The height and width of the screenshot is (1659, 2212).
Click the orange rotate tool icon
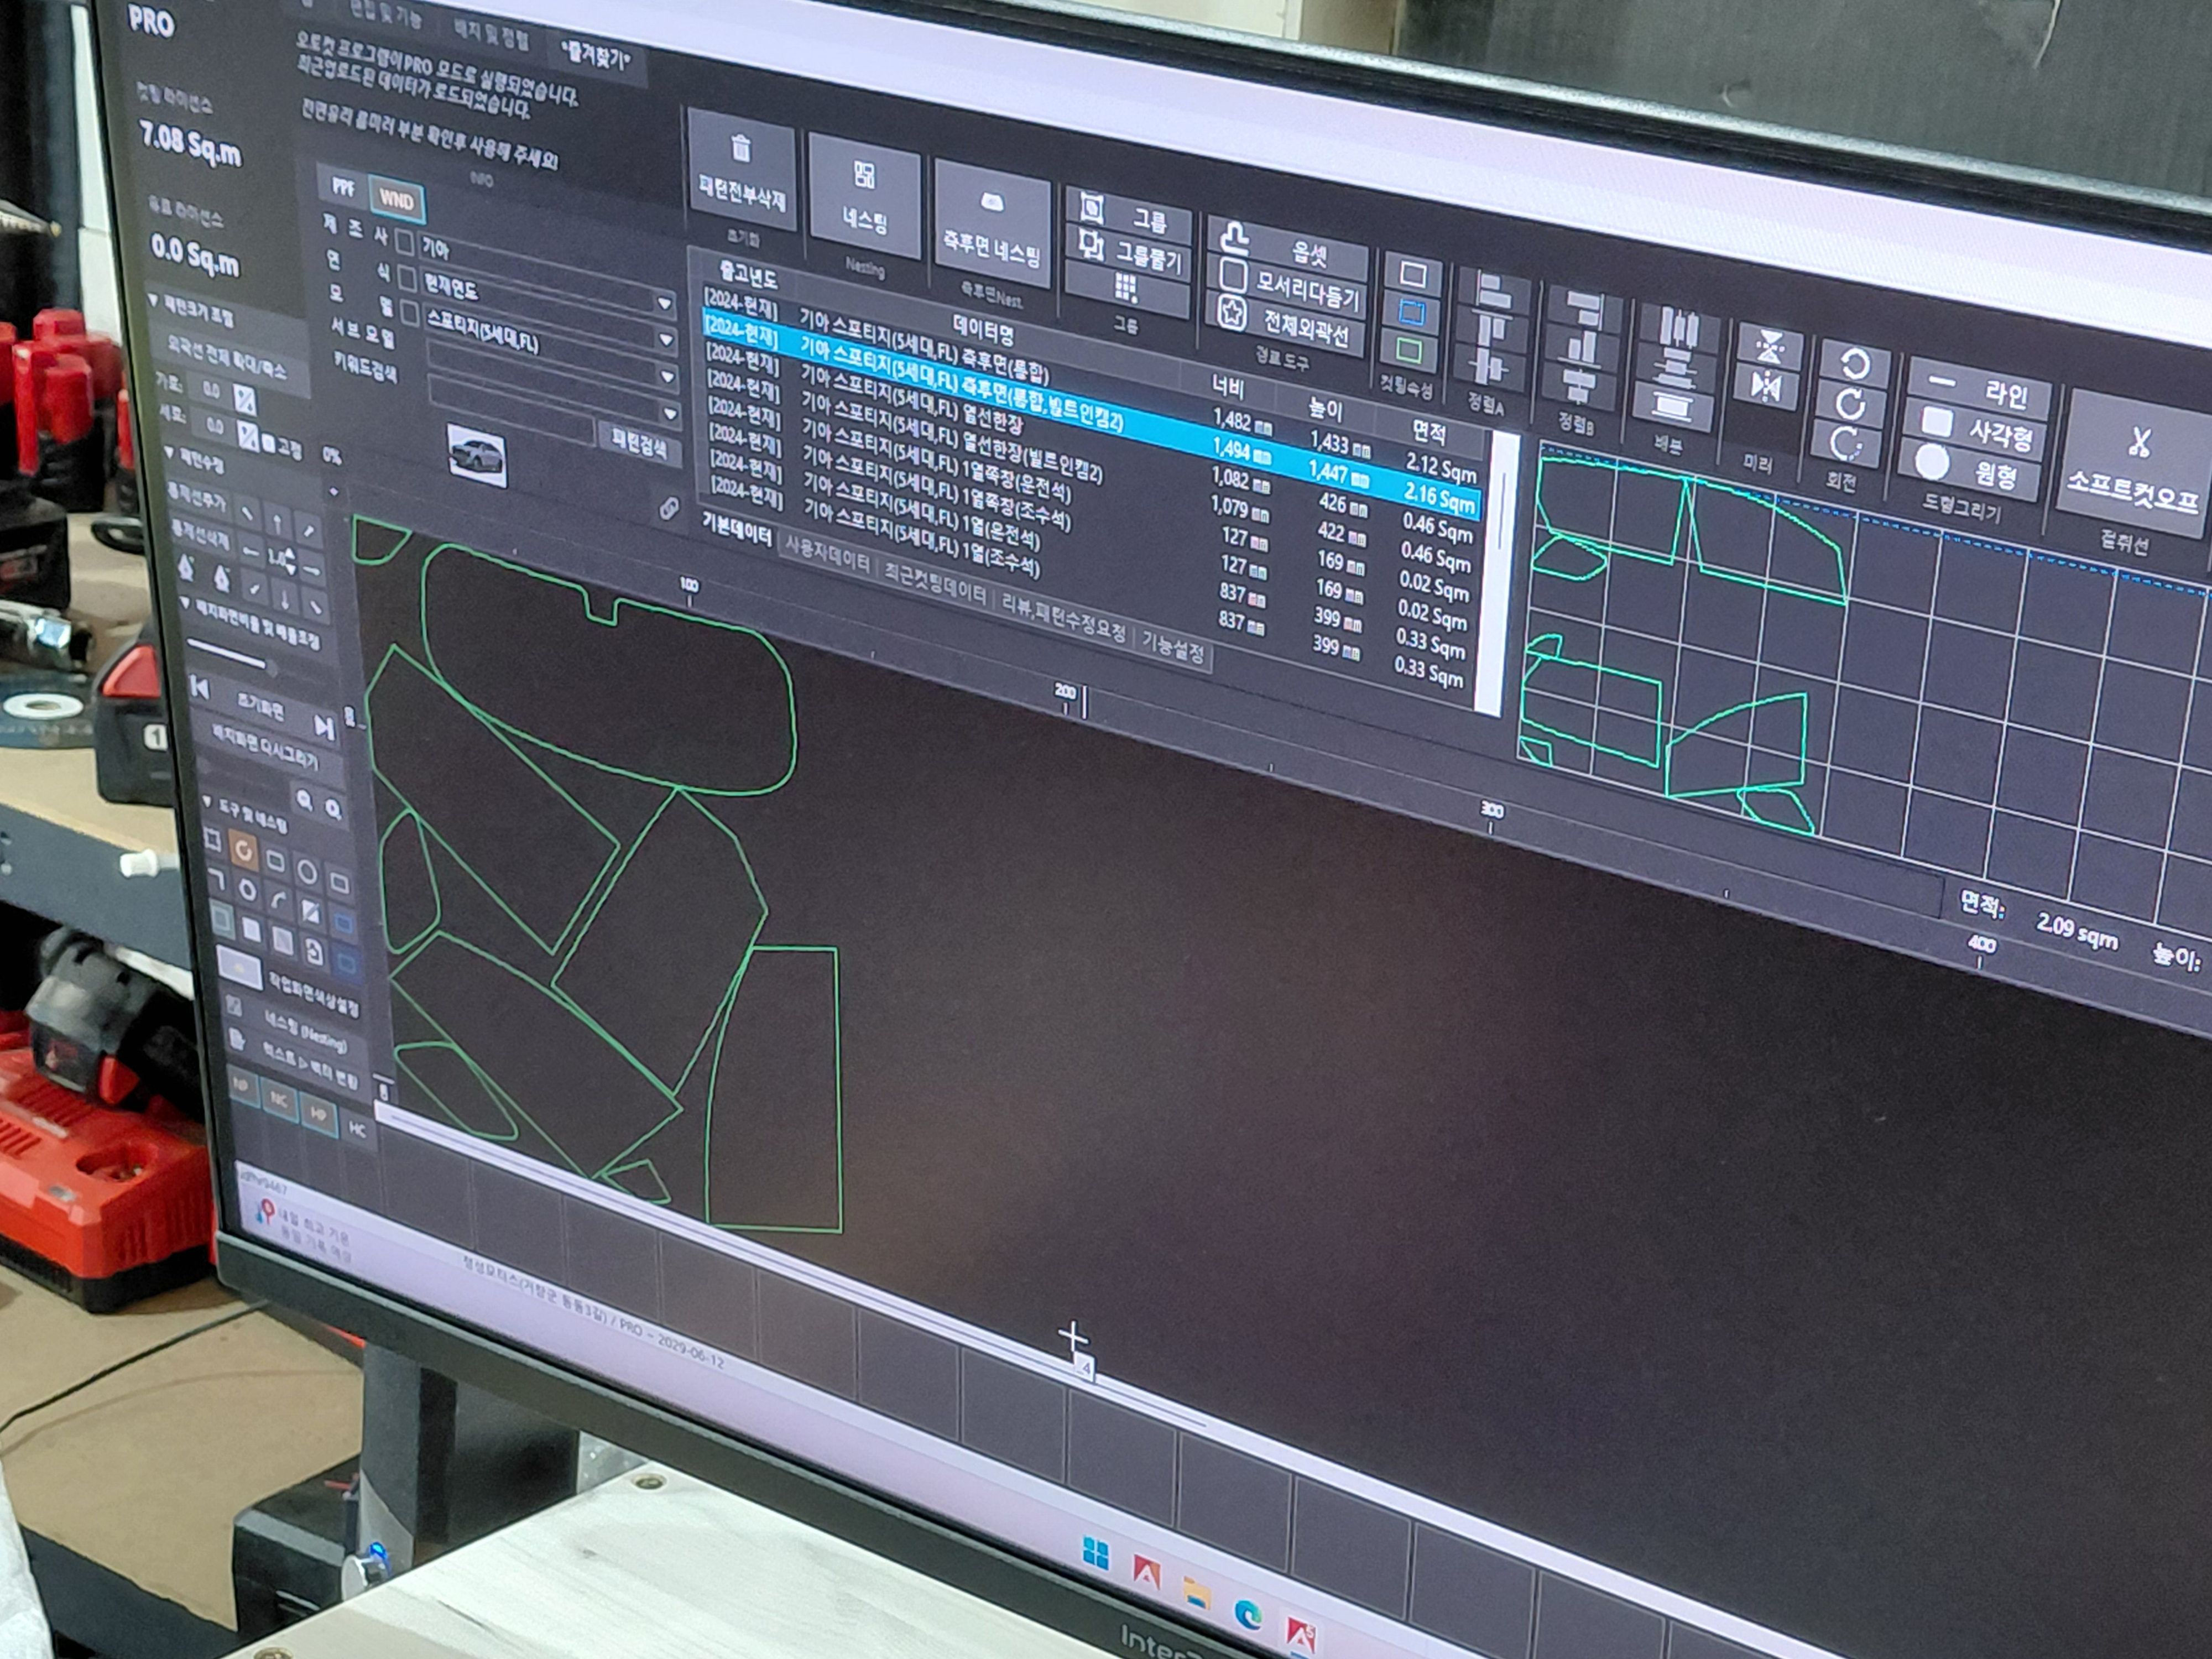pyautogui.click(x=243, y=851)
